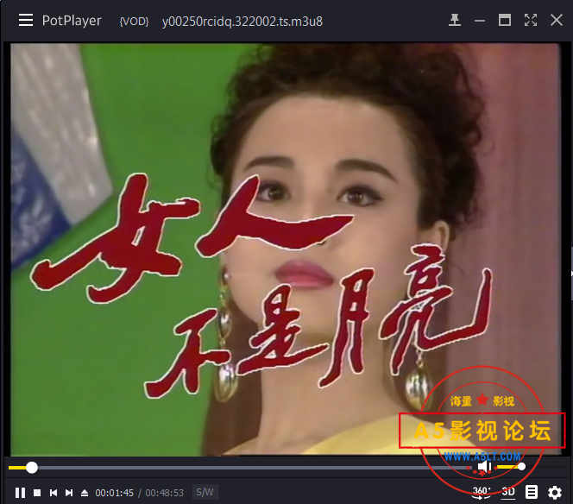The width and height of the screenshot is (573, 504).
Task: Pause the video playback
Action: [x=21, y=493]
